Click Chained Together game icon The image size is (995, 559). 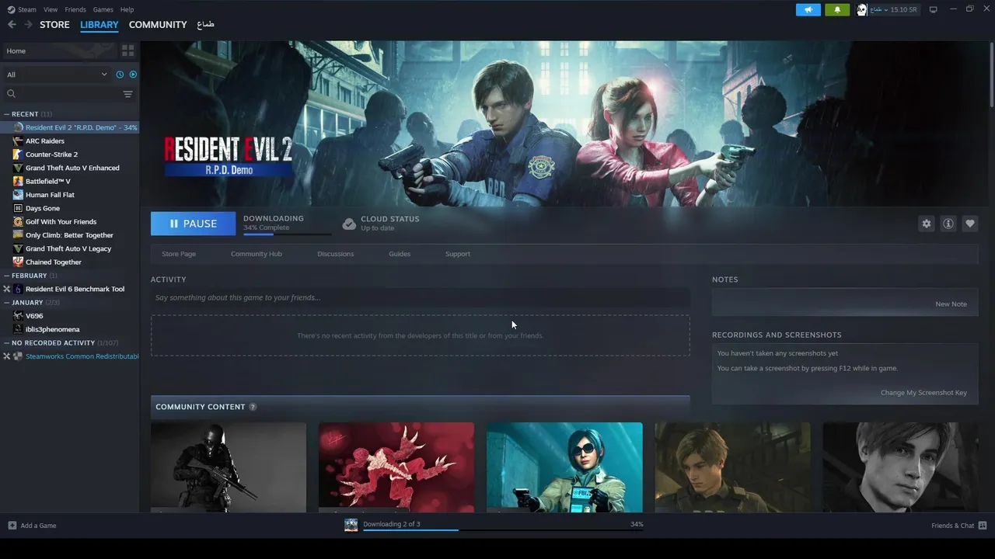18,262
